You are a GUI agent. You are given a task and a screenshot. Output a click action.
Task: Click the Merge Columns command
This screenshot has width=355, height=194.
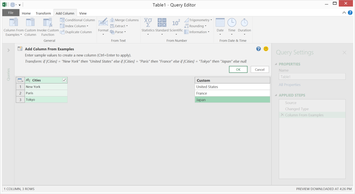click(124, 20)
